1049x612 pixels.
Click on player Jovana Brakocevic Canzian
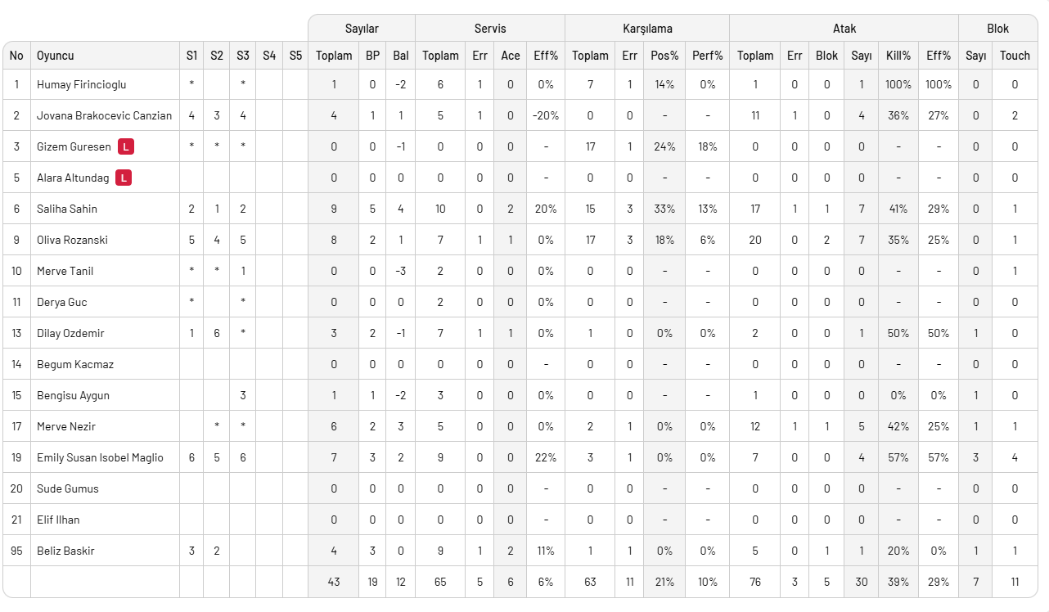click(x=104, y=115)
